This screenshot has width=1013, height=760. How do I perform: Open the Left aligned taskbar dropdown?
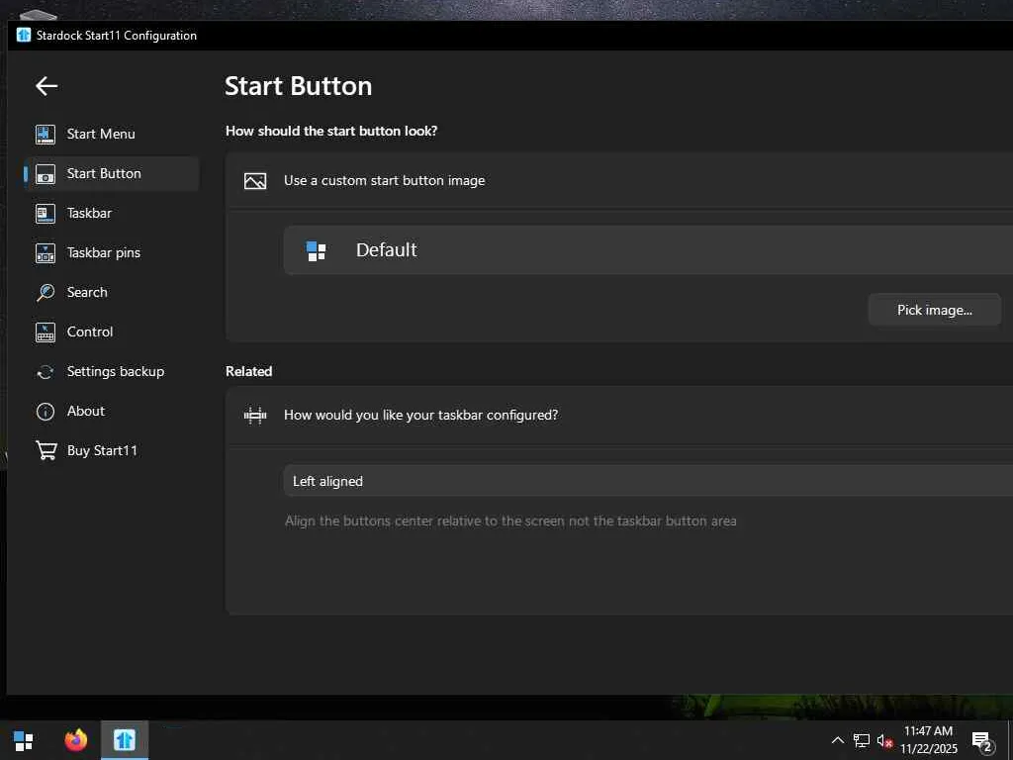point(648,482)
